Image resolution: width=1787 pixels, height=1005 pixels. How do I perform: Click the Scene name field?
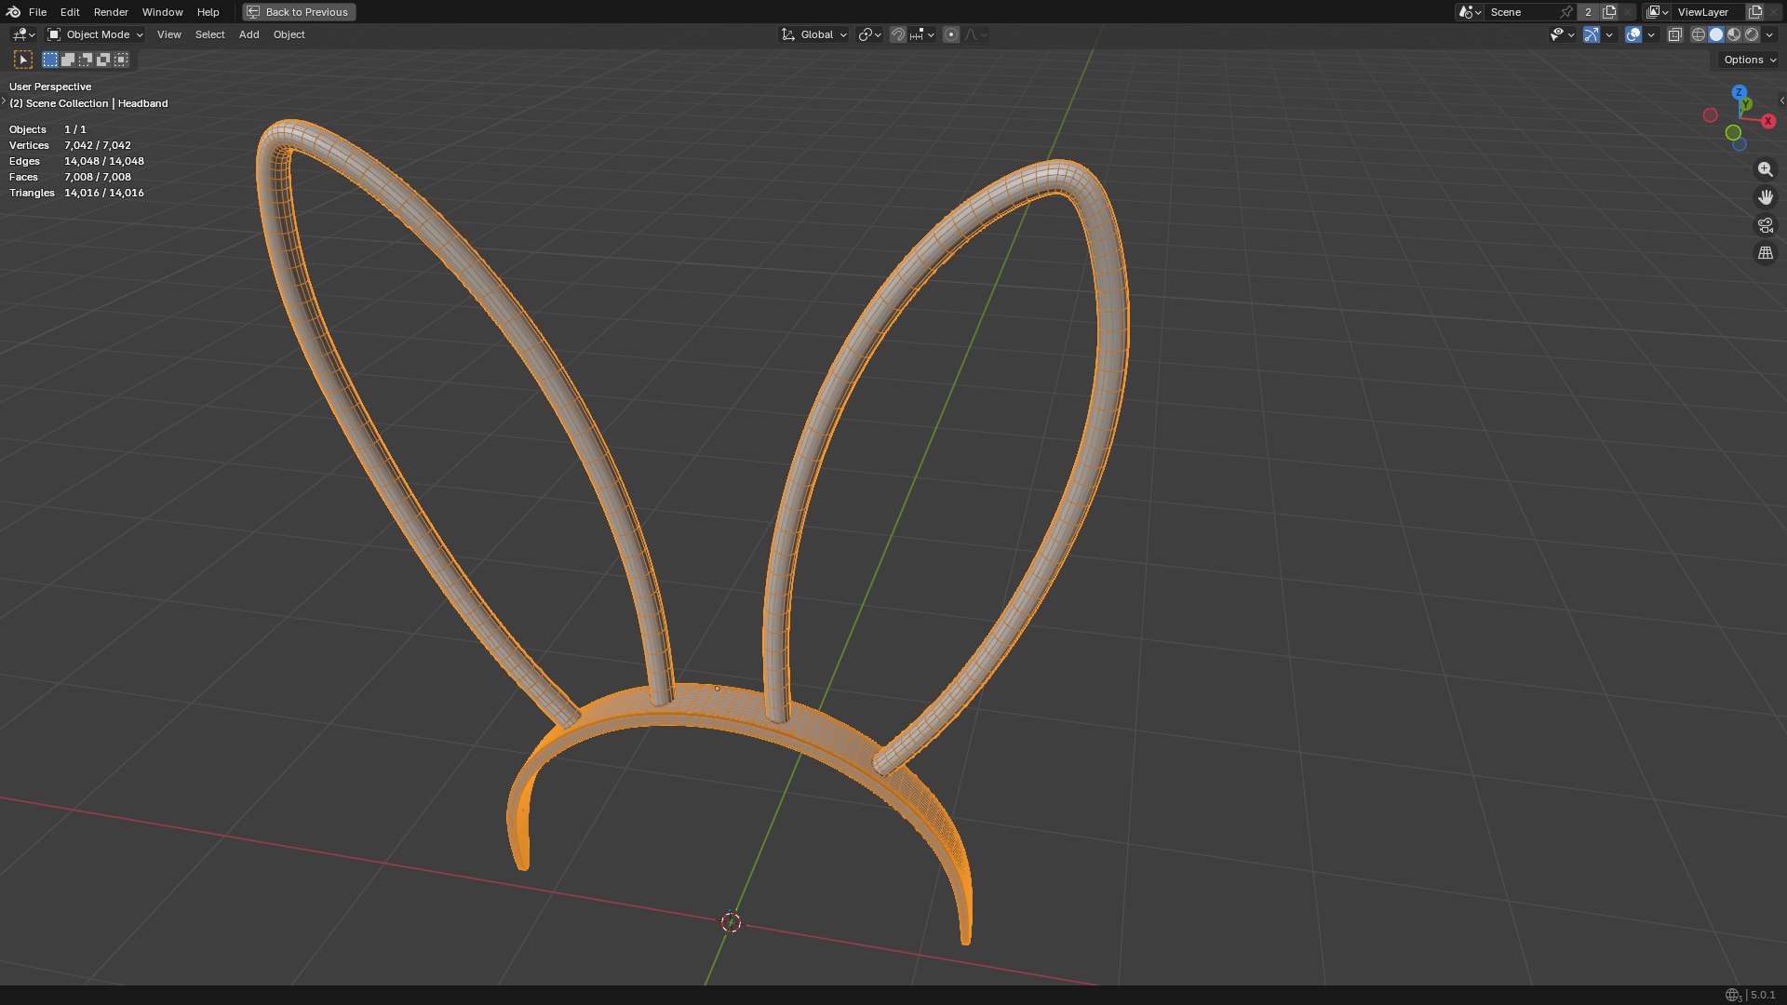point(1521,12)
